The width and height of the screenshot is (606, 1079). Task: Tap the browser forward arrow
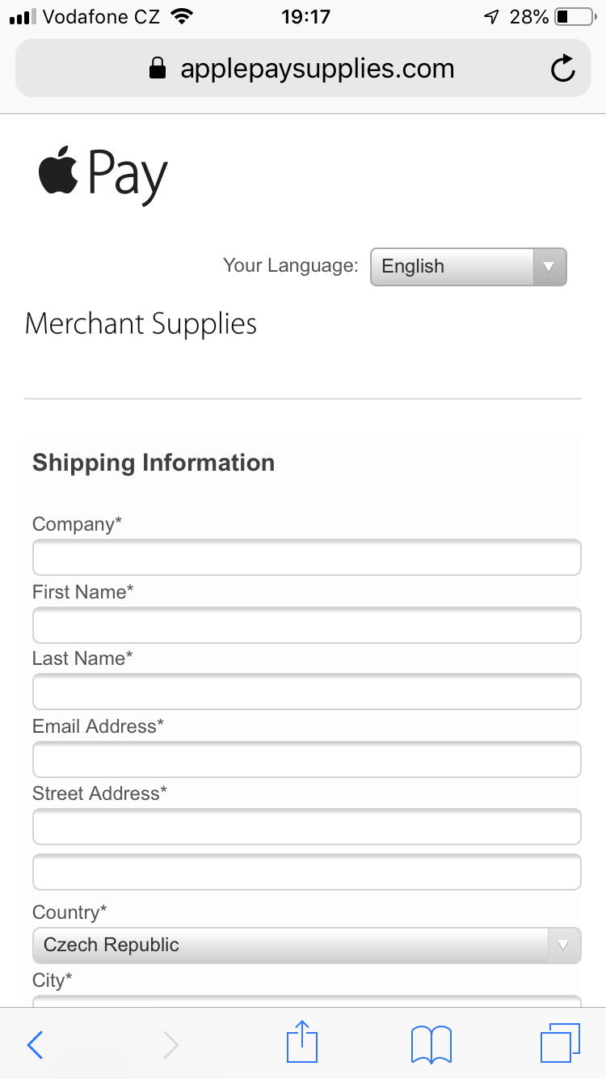click(x=170, y=1045)
